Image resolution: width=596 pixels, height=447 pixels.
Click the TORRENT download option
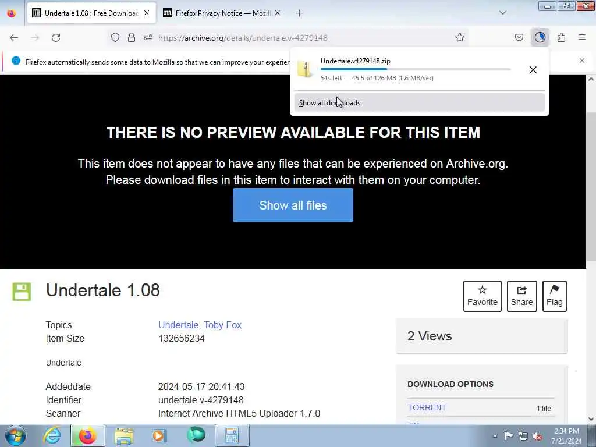(427, 407)
